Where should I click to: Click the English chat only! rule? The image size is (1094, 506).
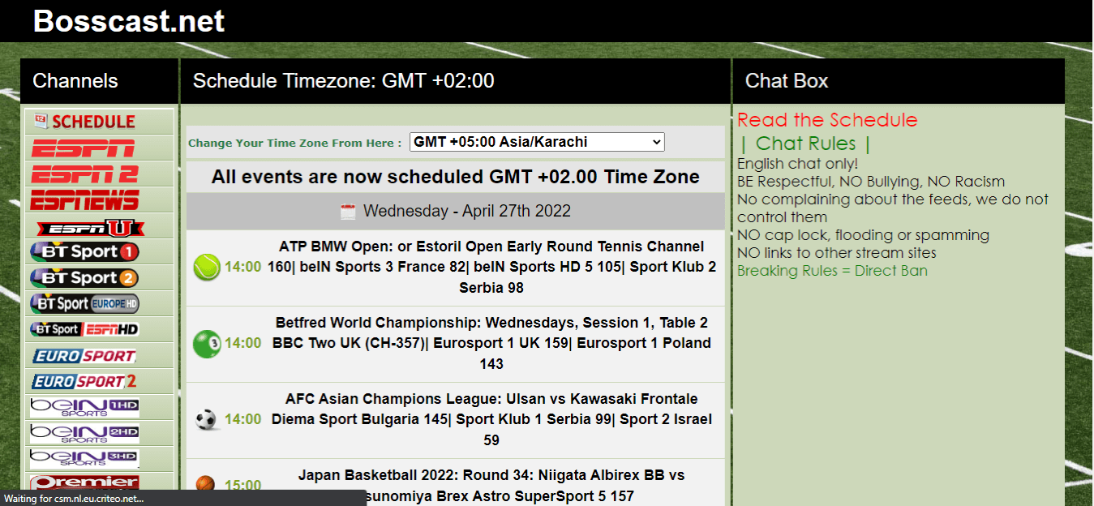click(798, 164)
